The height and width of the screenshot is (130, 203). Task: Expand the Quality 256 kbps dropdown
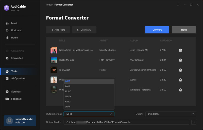[x=171, y=114]
